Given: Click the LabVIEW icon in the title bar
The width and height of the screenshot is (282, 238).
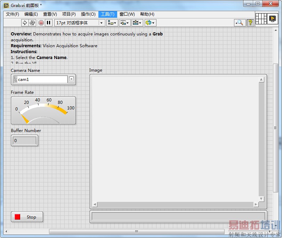Looking at the screenshot, I should (x=6, y=6).
